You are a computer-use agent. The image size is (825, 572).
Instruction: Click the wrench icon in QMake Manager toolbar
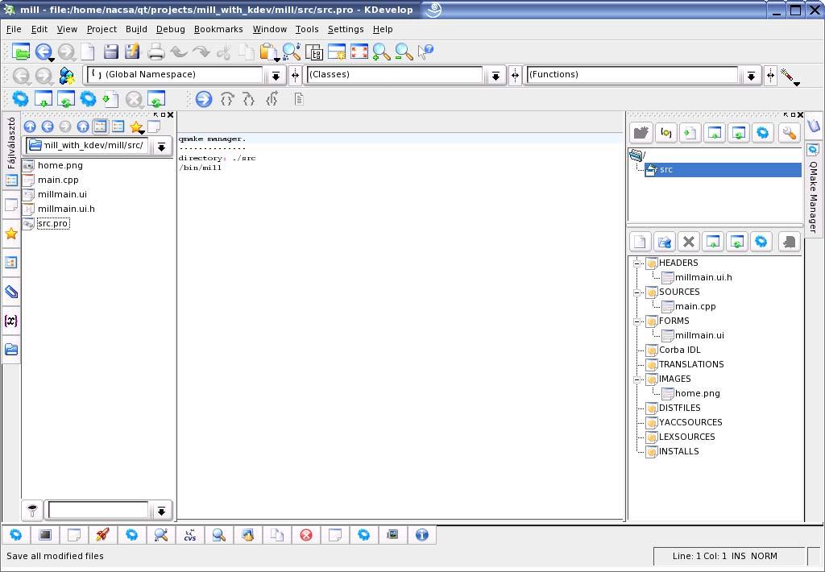coord(789,133)
